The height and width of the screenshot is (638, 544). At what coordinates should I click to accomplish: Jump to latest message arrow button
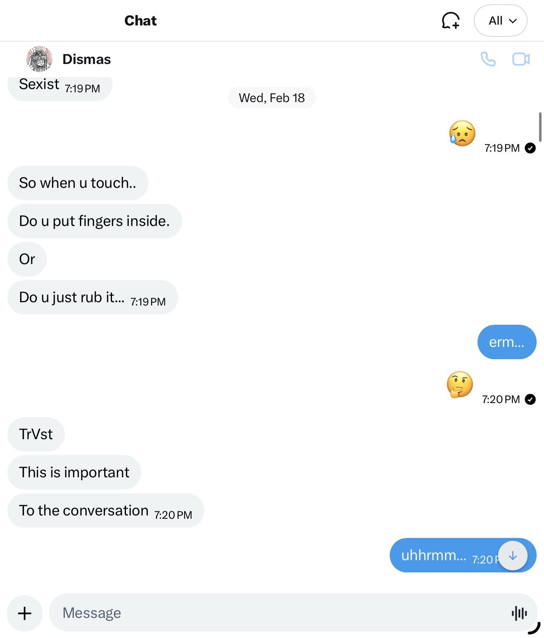tap(512, 556)
